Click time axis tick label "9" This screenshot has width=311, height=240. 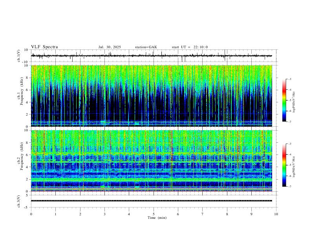251,214
